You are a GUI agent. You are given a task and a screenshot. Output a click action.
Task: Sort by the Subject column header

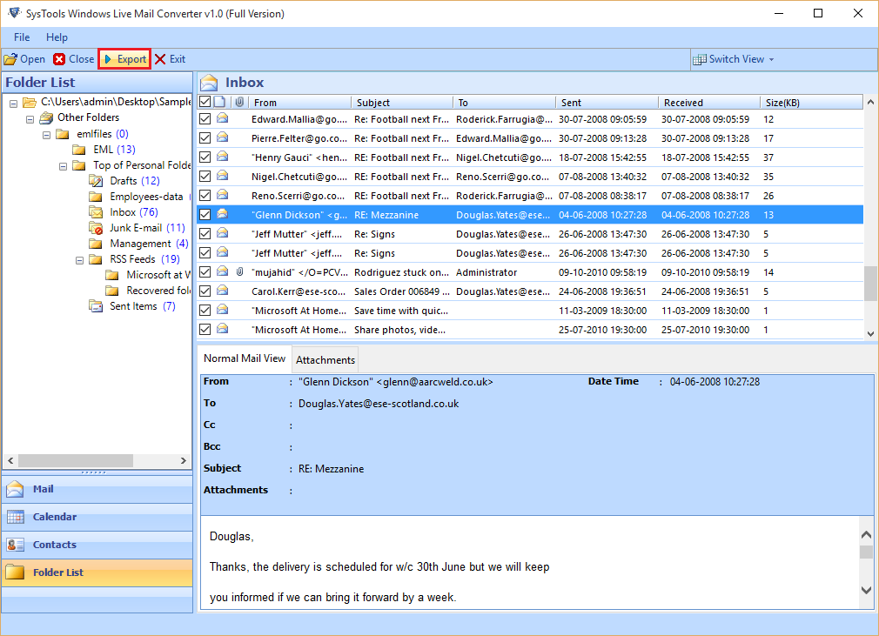tap(402, 102)
